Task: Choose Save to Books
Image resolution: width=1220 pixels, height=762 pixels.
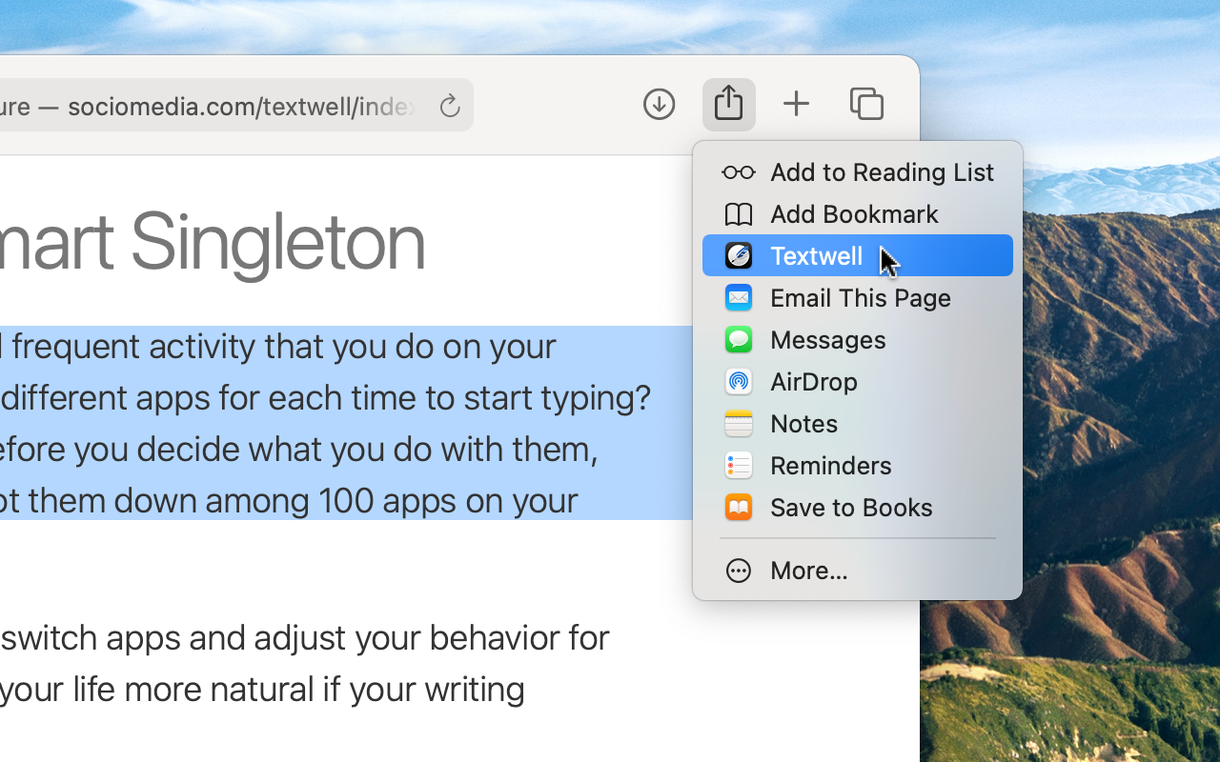Action: coord(858,508)
